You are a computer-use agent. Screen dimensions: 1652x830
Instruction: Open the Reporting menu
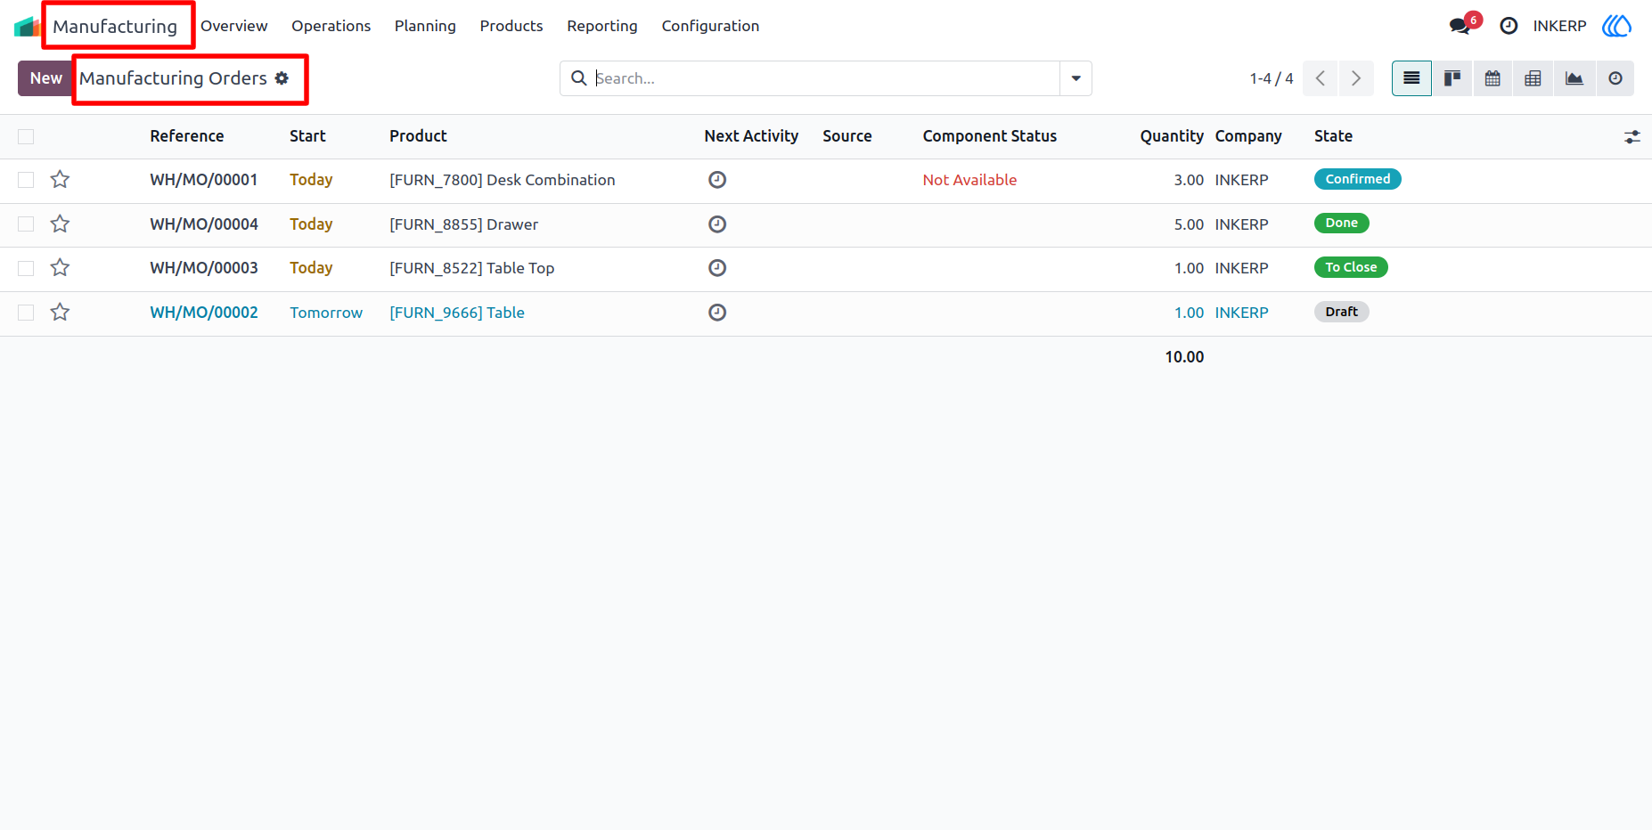click(x=602, y=26)
